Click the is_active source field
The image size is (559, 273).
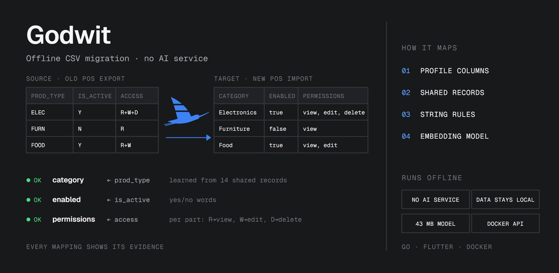(132, 200)
